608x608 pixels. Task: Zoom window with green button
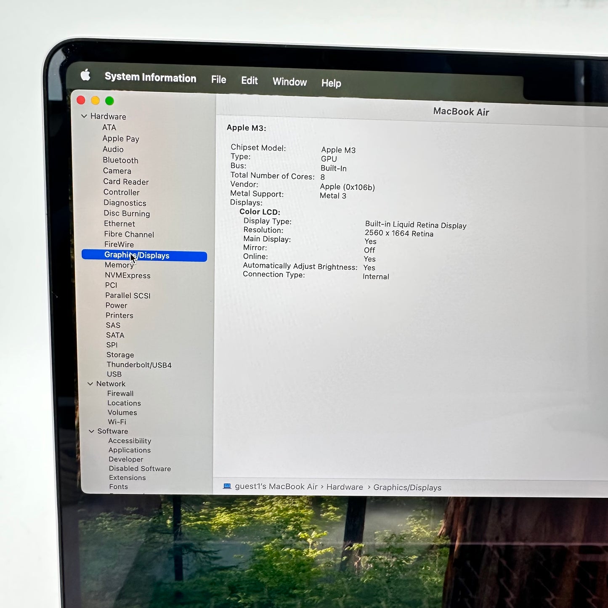[x=109, y=101]
